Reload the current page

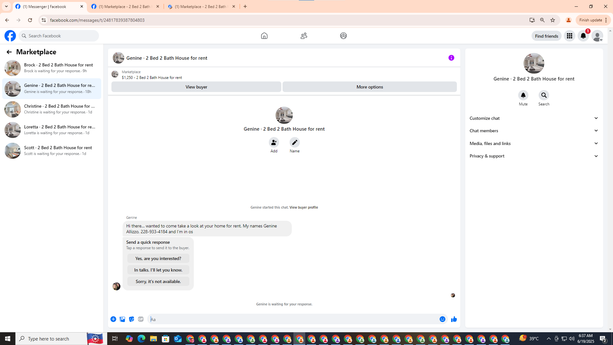coord(30,20)
